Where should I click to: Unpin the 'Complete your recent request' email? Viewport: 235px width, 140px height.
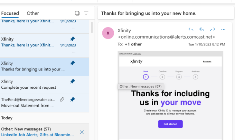(x=73, y=81)
